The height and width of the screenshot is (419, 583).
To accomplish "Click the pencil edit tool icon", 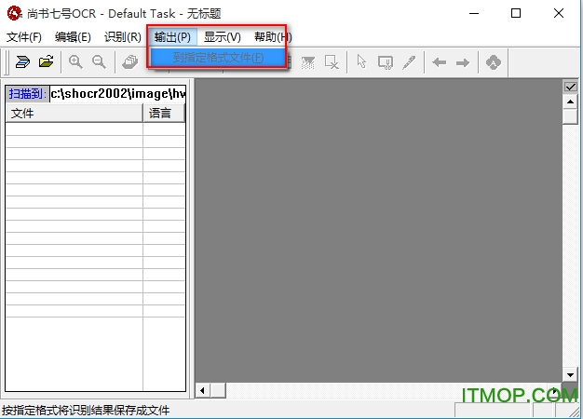I will coord(409,62).
